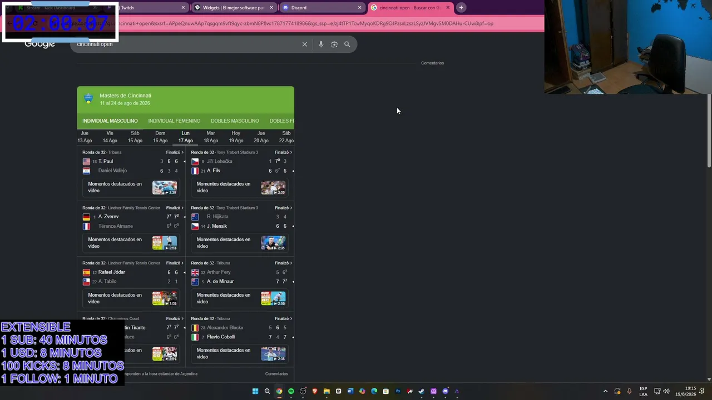
Task: Close the Twitch tab
Action: [x=183, y=8]
